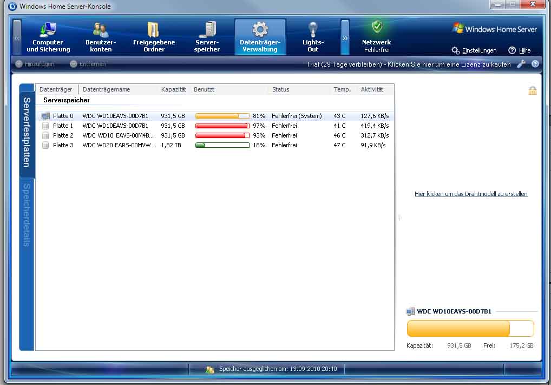Click the 175,2 GB free value

click(521, 345)
